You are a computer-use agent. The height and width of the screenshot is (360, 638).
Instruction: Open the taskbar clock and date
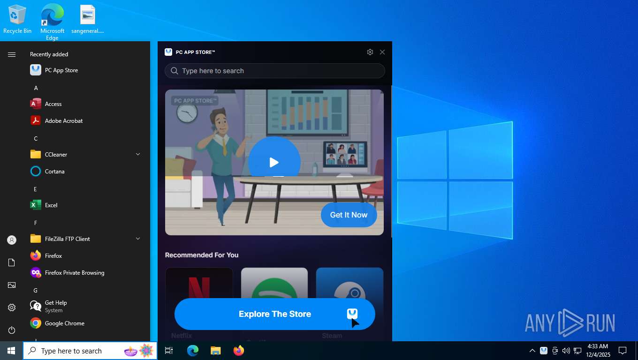click(598, 351)
